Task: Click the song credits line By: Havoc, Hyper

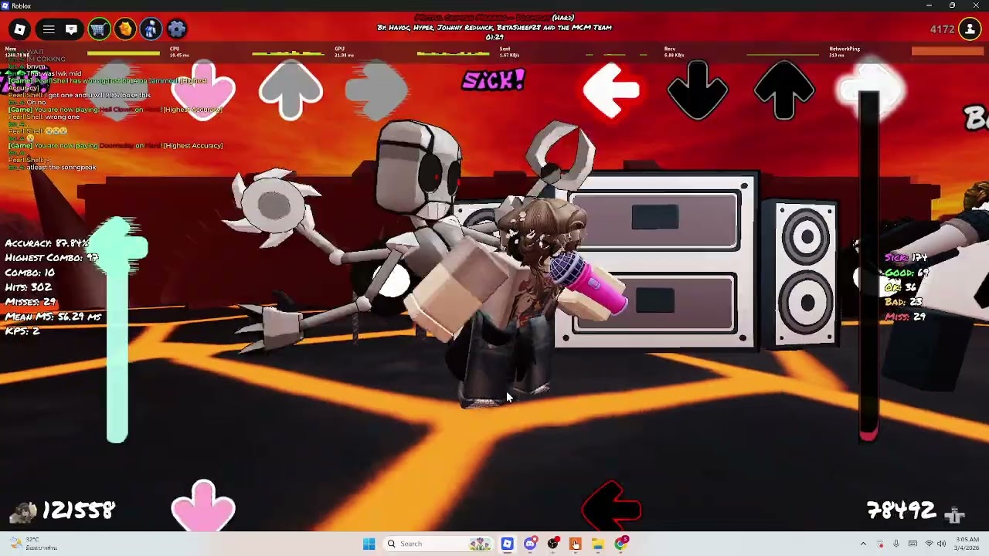Action: pyautogui.click(x=494, y=28)
